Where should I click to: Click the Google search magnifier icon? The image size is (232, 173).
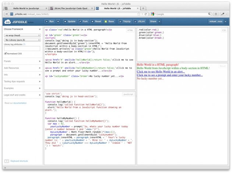[x=209, y=14]
